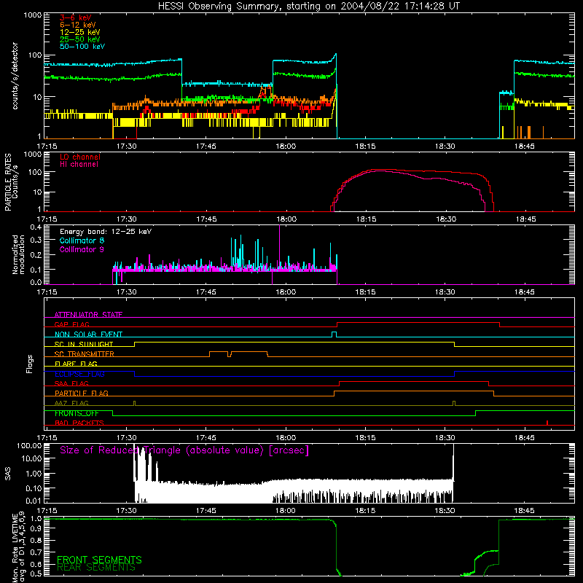Click the 'LO channel' legend label
Image resolution: width=583 pixels, height=583 pixels.
[x=80, y=157]
